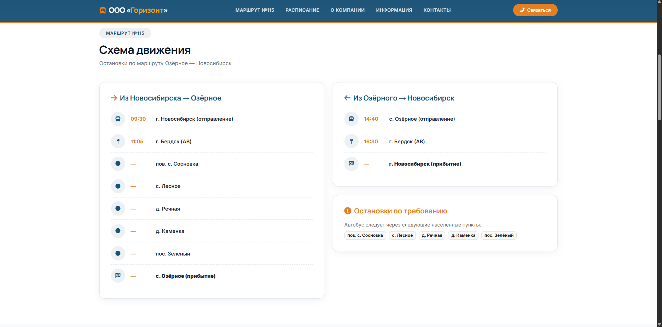Click info icon beside Остановки по требованию

coord(348,211)
